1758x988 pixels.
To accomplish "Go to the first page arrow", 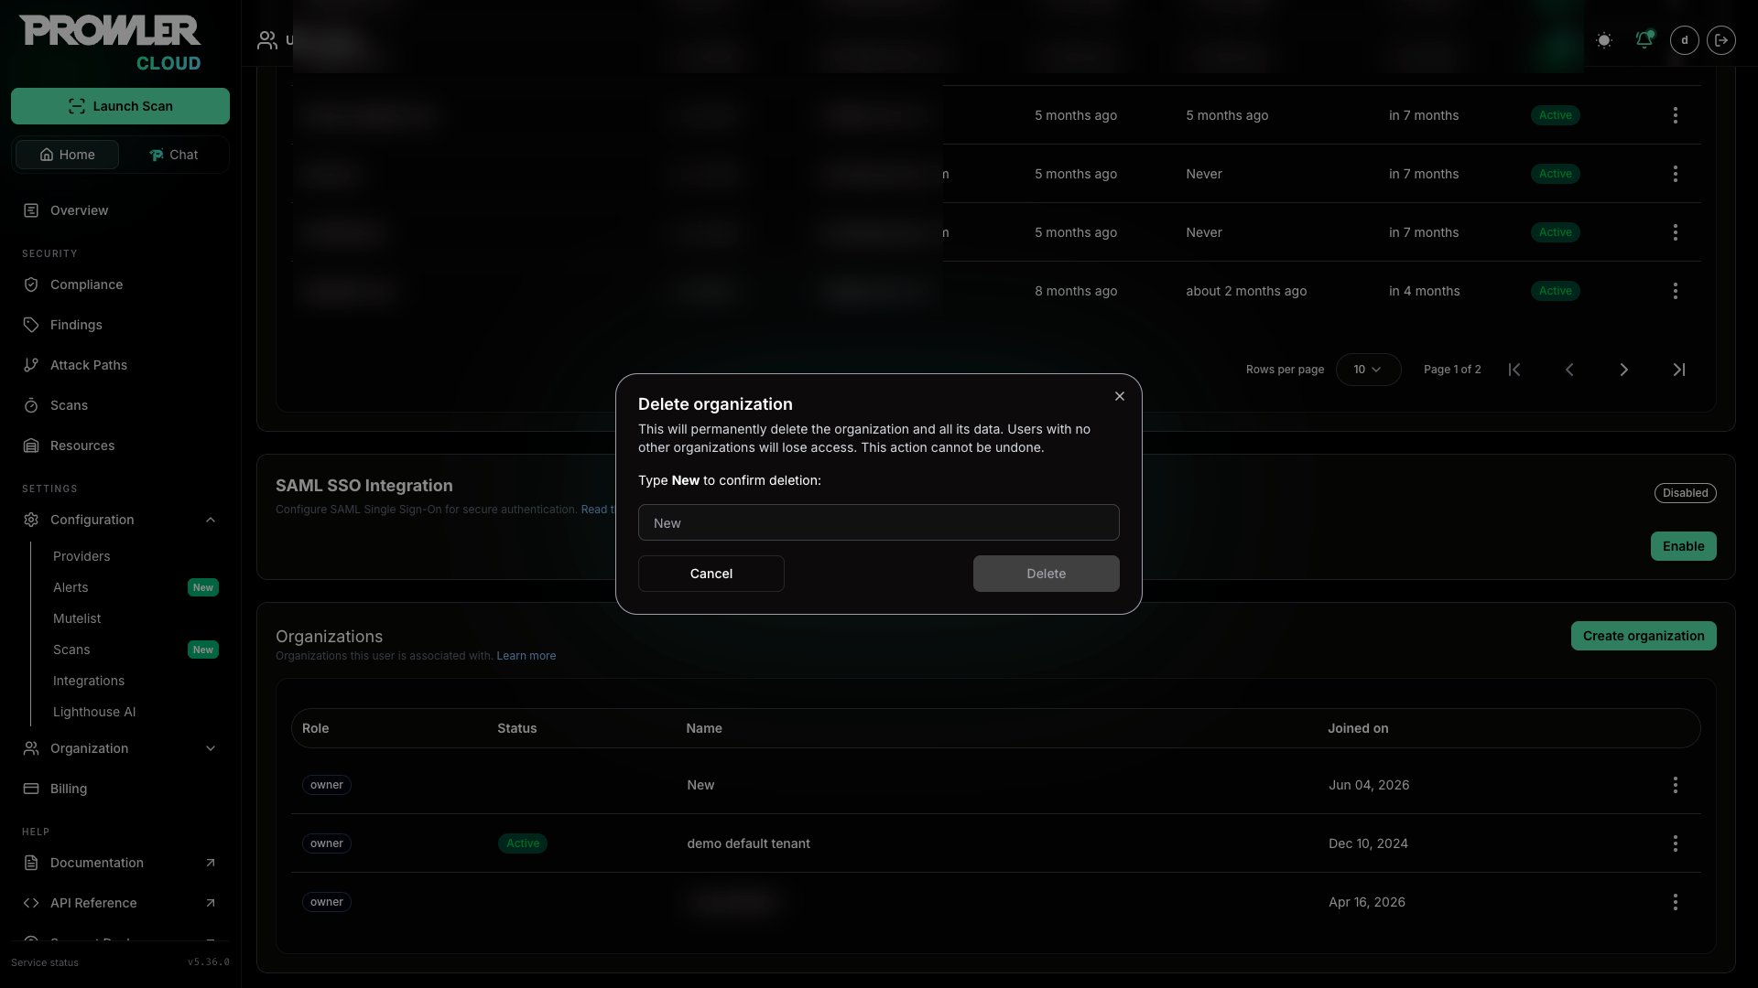I will (x=1514, y=370).
